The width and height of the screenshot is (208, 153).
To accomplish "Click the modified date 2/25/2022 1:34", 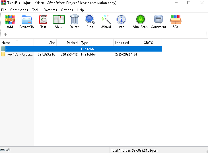I will pyautogui.click(x=127, y=54).
